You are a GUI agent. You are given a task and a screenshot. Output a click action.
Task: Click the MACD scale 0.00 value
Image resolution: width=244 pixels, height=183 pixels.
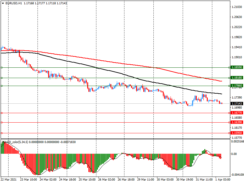pyautogui.click(x=234, y=154)
